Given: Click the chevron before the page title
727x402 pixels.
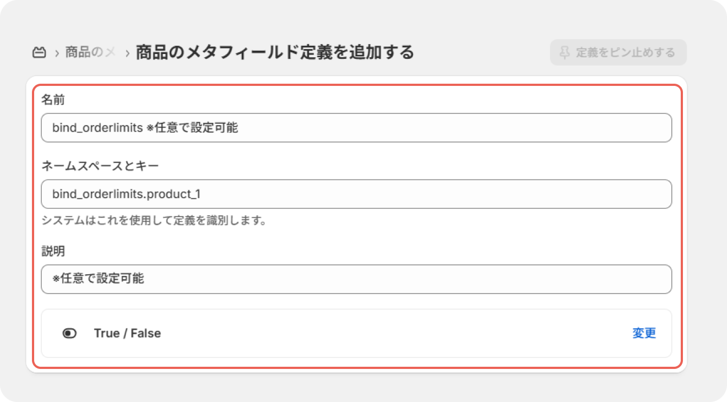Looking at the screenshot, I should pyautogui.click(x=127, y=53).
